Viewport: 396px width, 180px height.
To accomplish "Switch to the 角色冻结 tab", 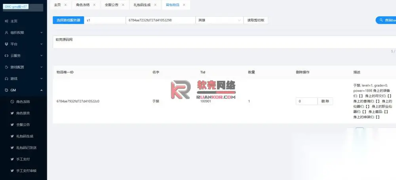I will tap(83, 5).
